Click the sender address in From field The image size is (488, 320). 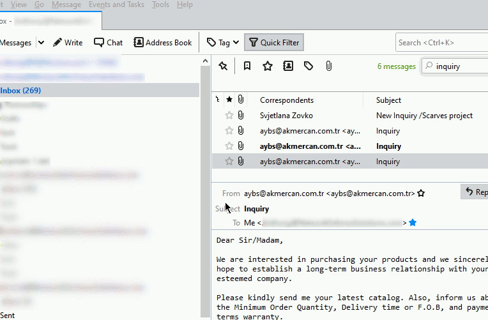[330, 194]
